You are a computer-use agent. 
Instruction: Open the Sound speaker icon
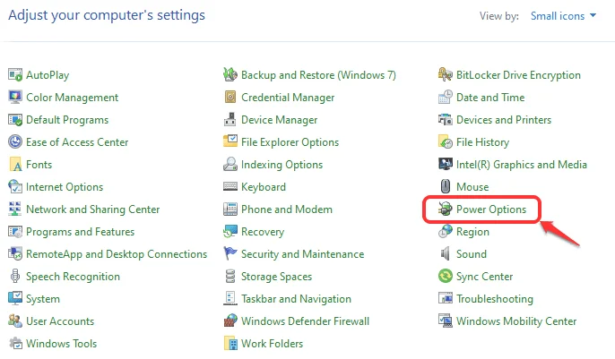446,253
